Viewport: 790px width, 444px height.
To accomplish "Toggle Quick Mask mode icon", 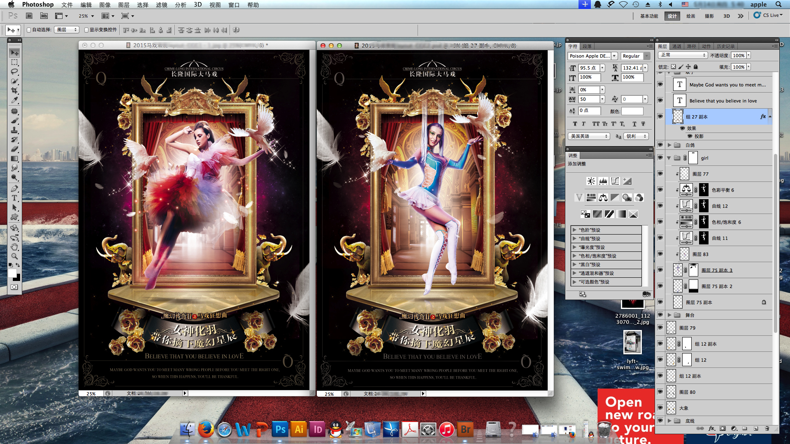I will point(14,287).
